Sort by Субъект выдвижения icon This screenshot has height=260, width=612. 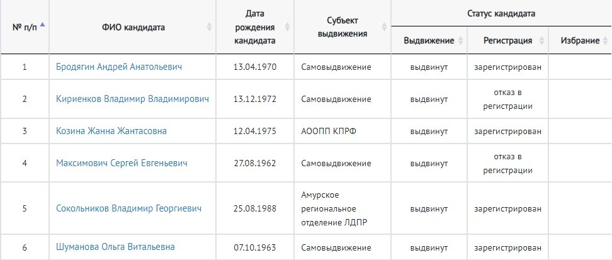pos(384,27)
